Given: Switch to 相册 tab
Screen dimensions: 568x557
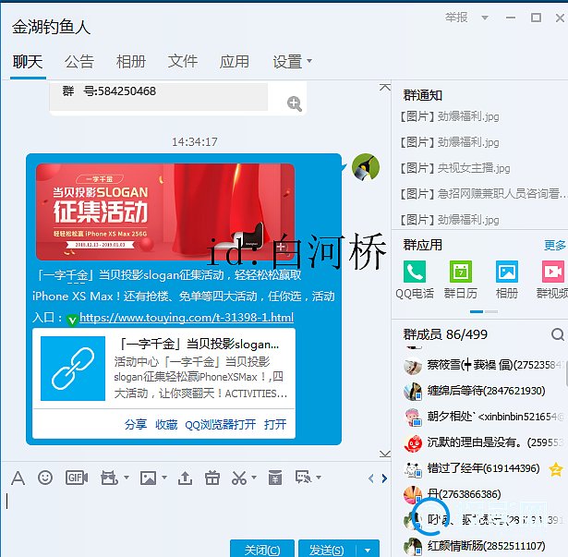Looking at the screenshot, I should click(131, 62).
